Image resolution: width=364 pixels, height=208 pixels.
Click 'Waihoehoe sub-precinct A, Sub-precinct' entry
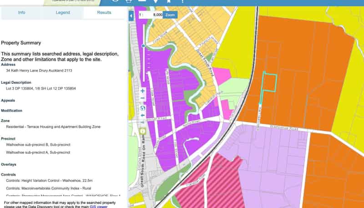coord(38,152)
